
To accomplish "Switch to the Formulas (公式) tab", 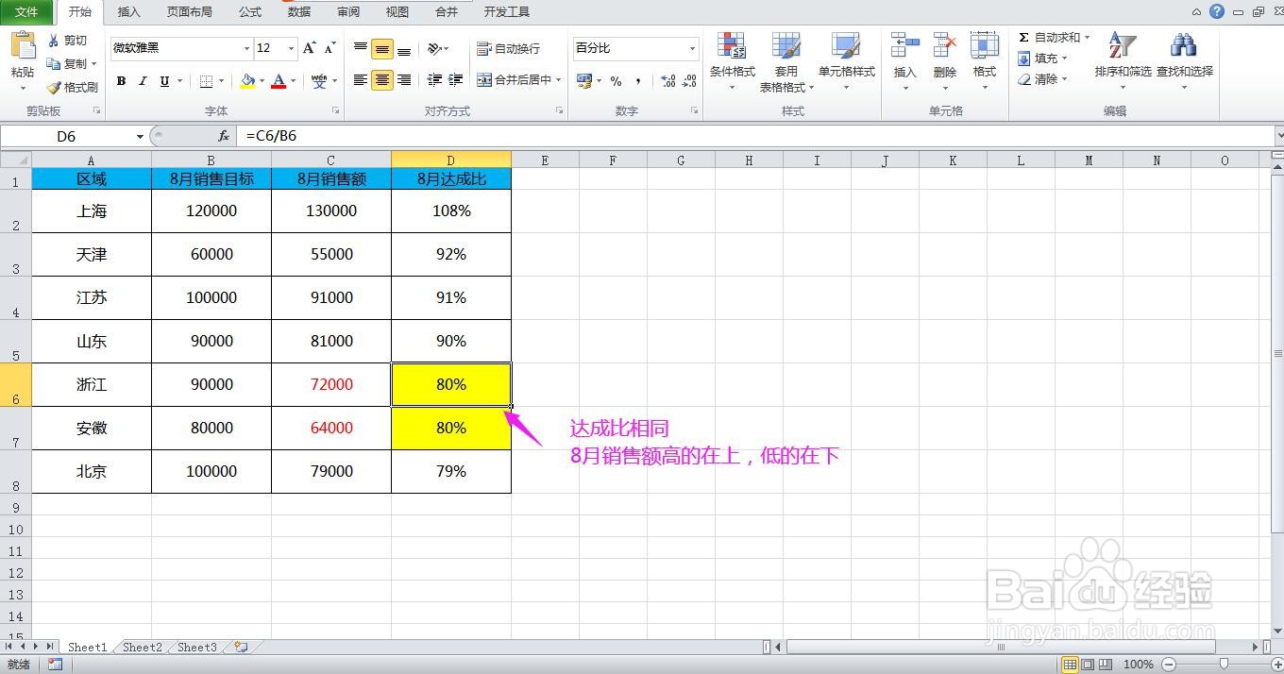I will pos(250,11).
